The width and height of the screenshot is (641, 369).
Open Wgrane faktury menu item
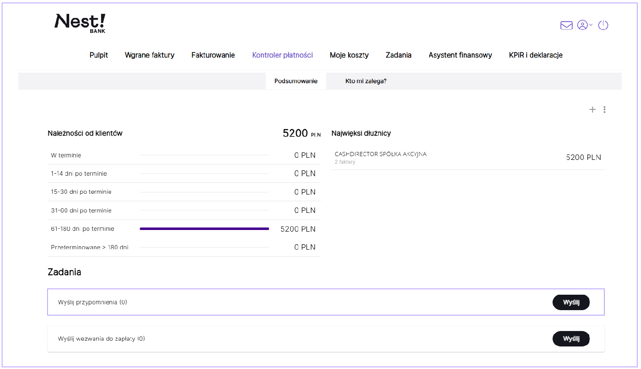[149, 55]
